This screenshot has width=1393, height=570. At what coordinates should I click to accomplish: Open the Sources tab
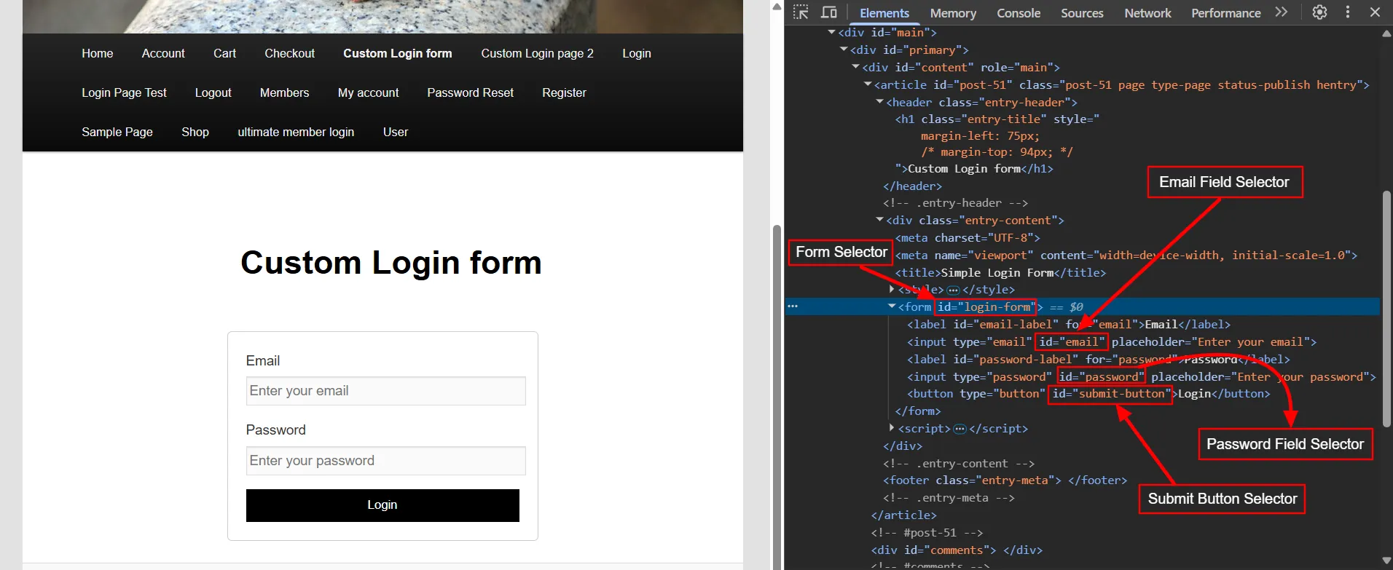(1082, 13)
